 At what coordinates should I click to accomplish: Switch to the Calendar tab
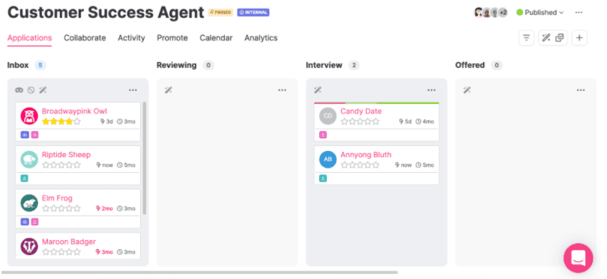pos(216,38)
